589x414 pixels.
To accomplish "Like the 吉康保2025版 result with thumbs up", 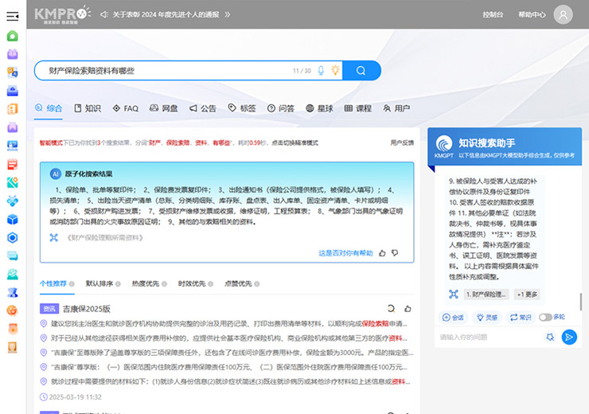I will (x=408, y=309).
